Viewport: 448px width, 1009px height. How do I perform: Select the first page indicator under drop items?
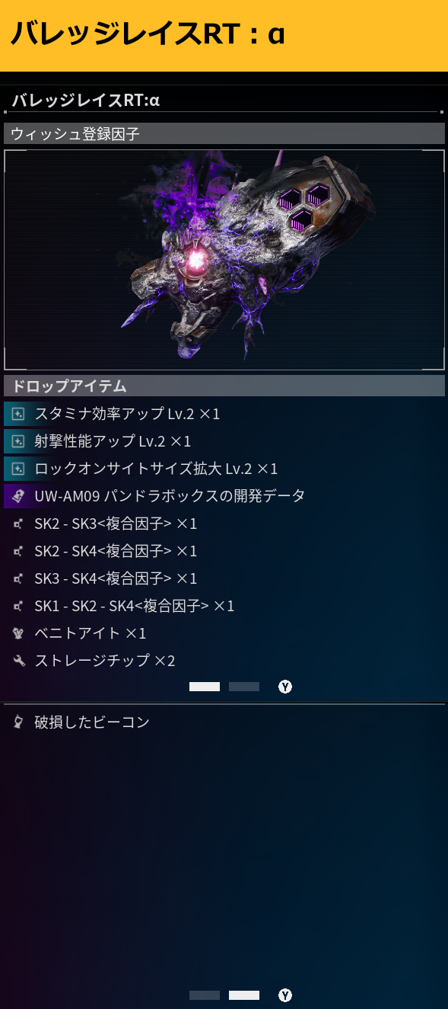205,687
